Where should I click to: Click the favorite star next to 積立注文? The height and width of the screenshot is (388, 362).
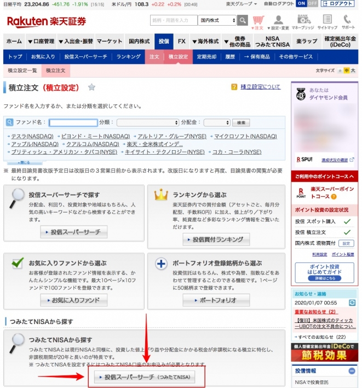tap(91, 87)
